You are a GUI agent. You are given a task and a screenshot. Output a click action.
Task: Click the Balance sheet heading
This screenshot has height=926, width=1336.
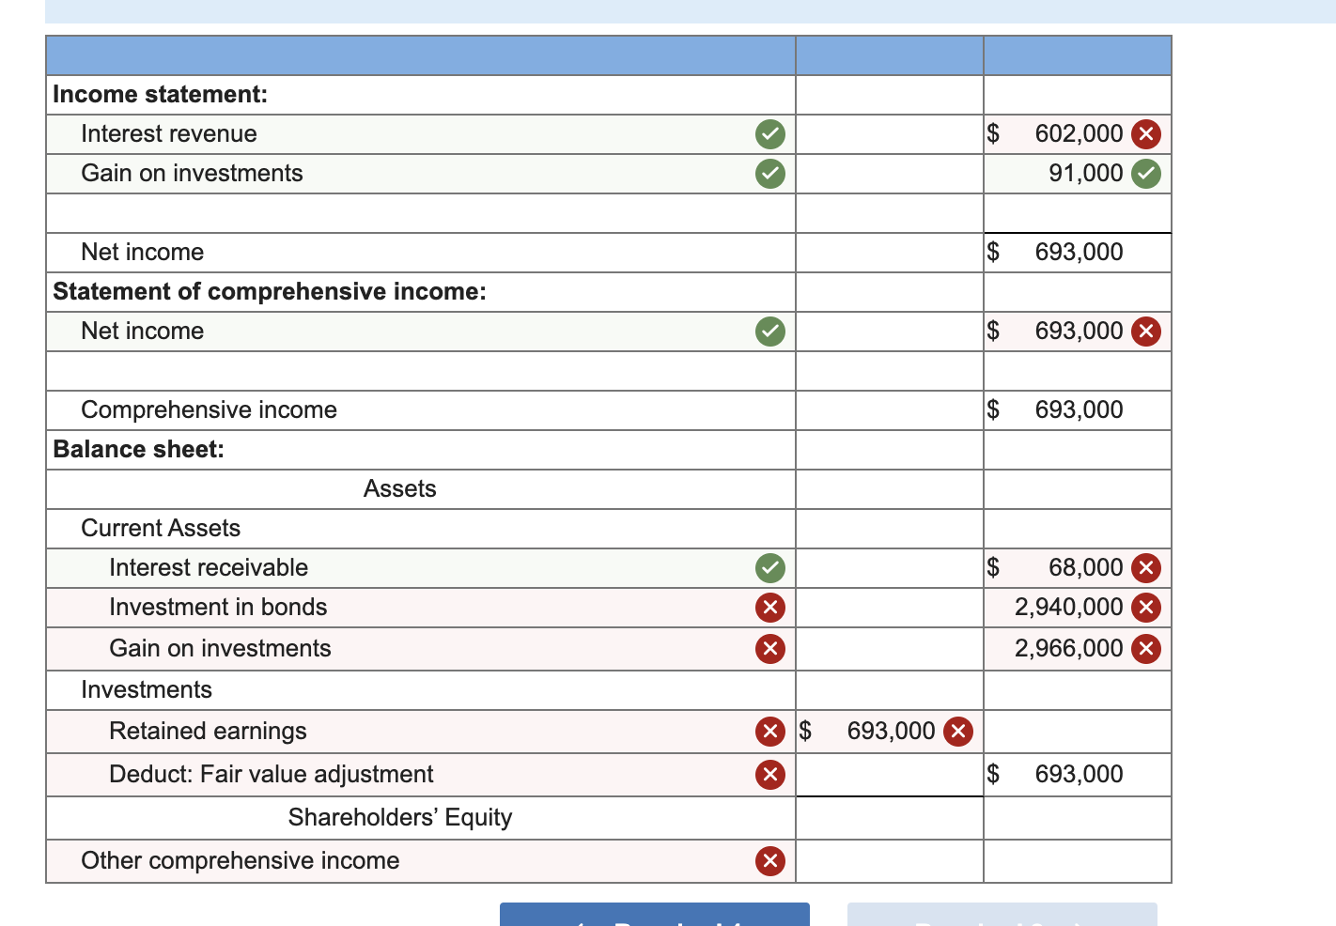coord(138,450)
